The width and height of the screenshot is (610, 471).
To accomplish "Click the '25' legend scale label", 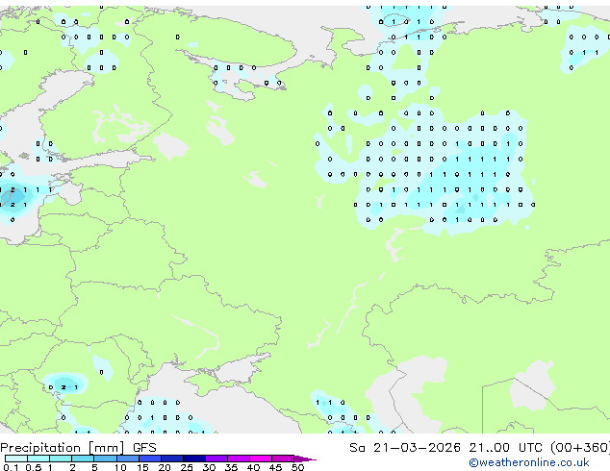I will point(187,467).
